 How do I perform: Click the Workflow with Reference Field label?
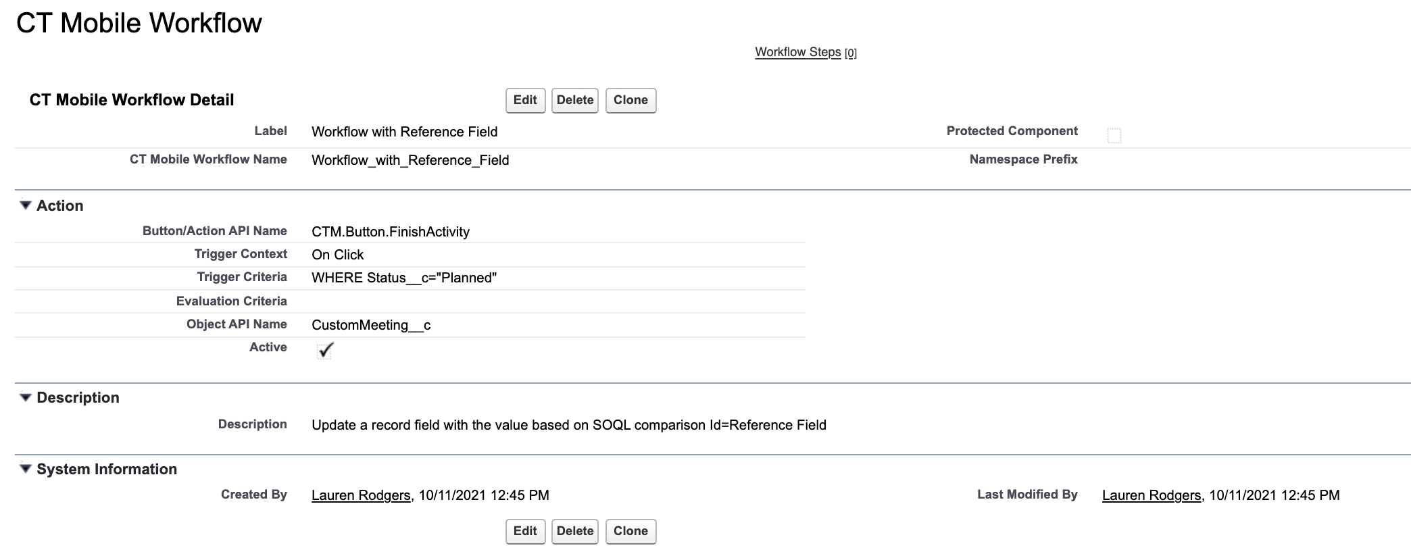coord(405,132)
